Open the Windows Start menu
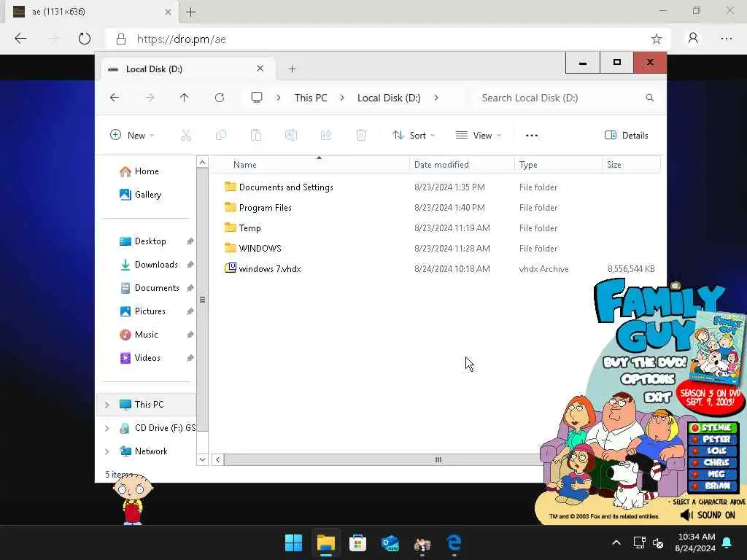Viewport: 747px width, 560px height. (293, 542)
